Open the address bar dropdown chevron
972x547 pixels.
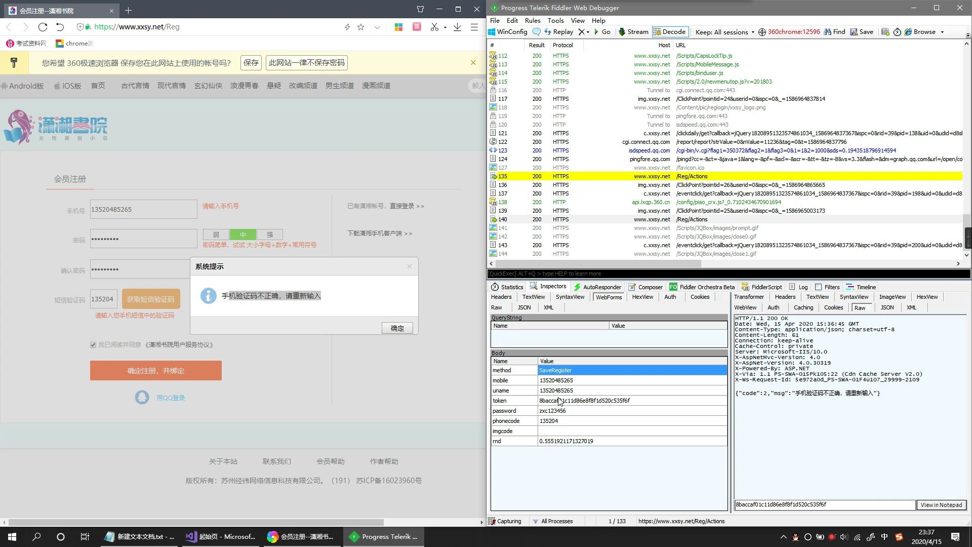[x=377, y=27]
